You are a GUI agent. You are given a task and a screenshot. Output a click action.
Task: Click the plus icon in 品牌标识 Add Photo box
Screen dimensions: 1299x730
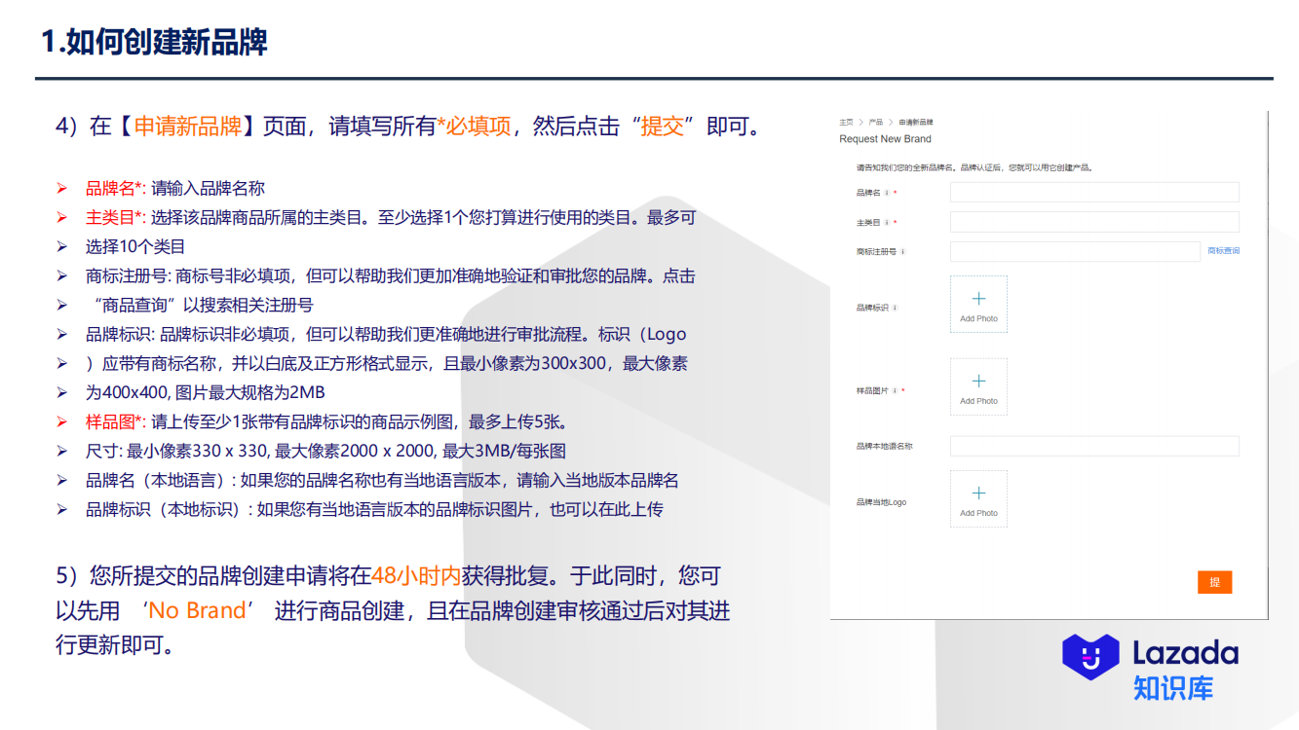[x=979, y=299]
